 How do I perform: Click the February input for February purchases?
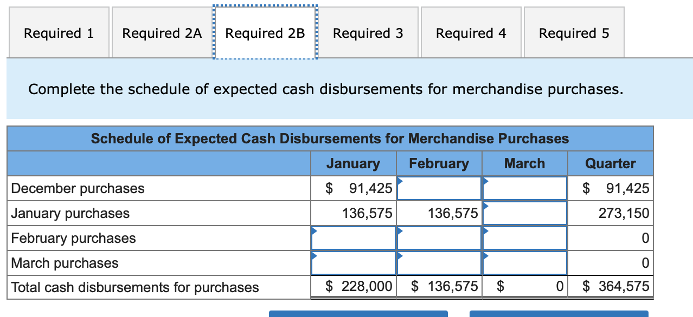tap(439, 237)
